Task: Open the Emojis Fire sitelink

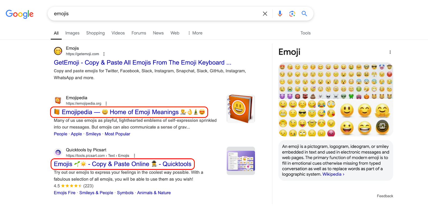Action: tap(64, 193)
